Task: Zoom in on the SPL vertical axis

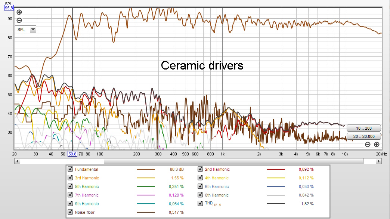Action: 19,12
